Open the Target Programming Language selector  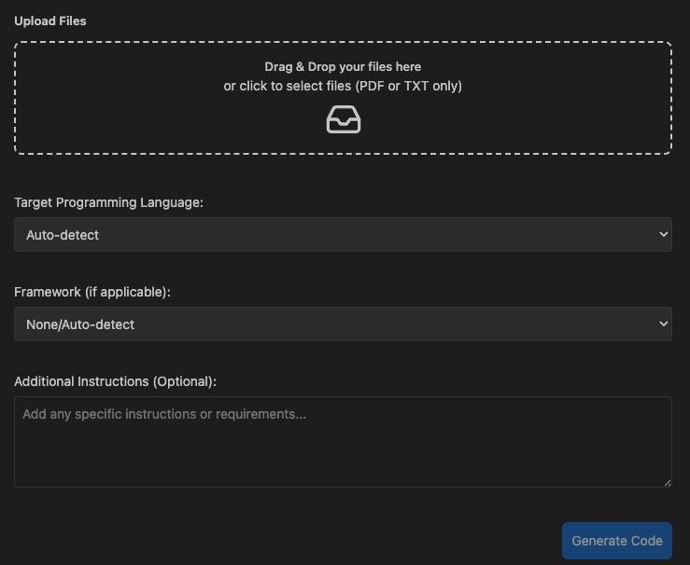343,235
